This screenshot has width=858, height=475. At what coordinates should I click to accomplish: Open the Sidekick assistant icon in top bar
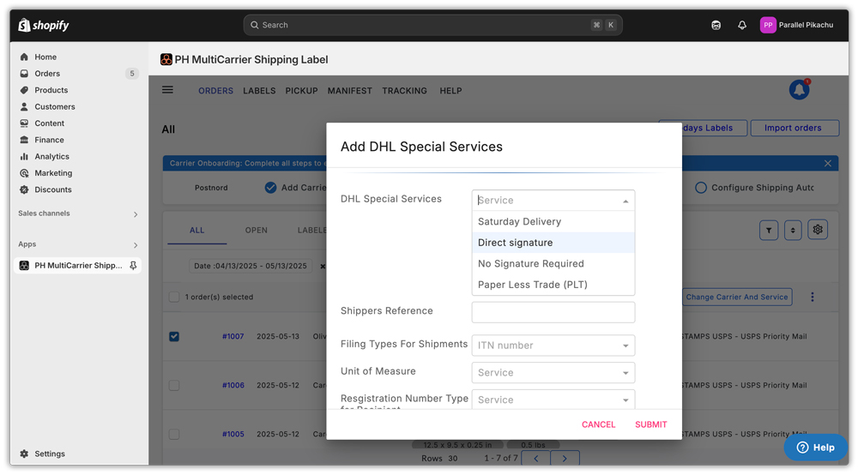point(716,25)
